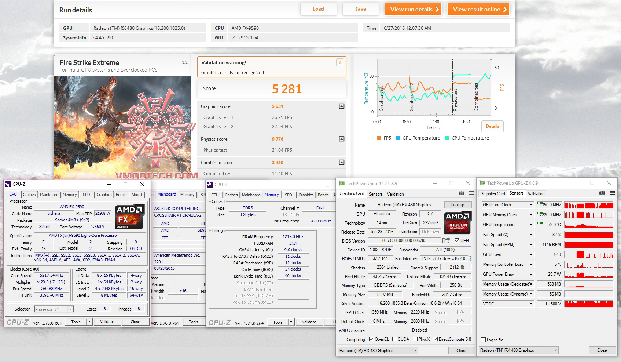The width and height of the screenshot is (621, 362).
Task: Click Validate in the left CPU-Z window
Action: click(x=107, y=322)
